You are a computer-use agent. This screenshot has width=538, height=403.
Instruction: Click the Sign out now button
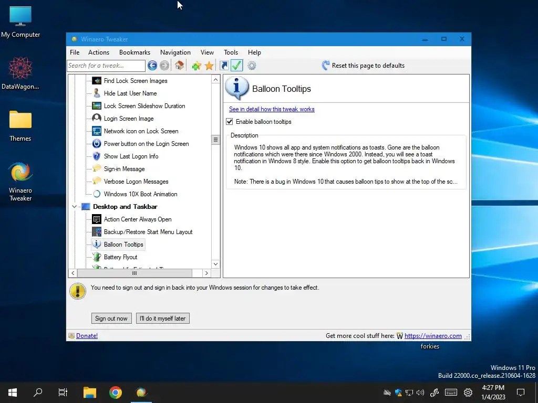pos(111,319)
